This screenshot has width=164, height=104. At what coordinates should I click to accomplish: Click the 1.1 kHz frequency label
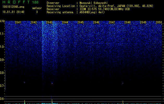pyautogui.click(x=2, y=34)
